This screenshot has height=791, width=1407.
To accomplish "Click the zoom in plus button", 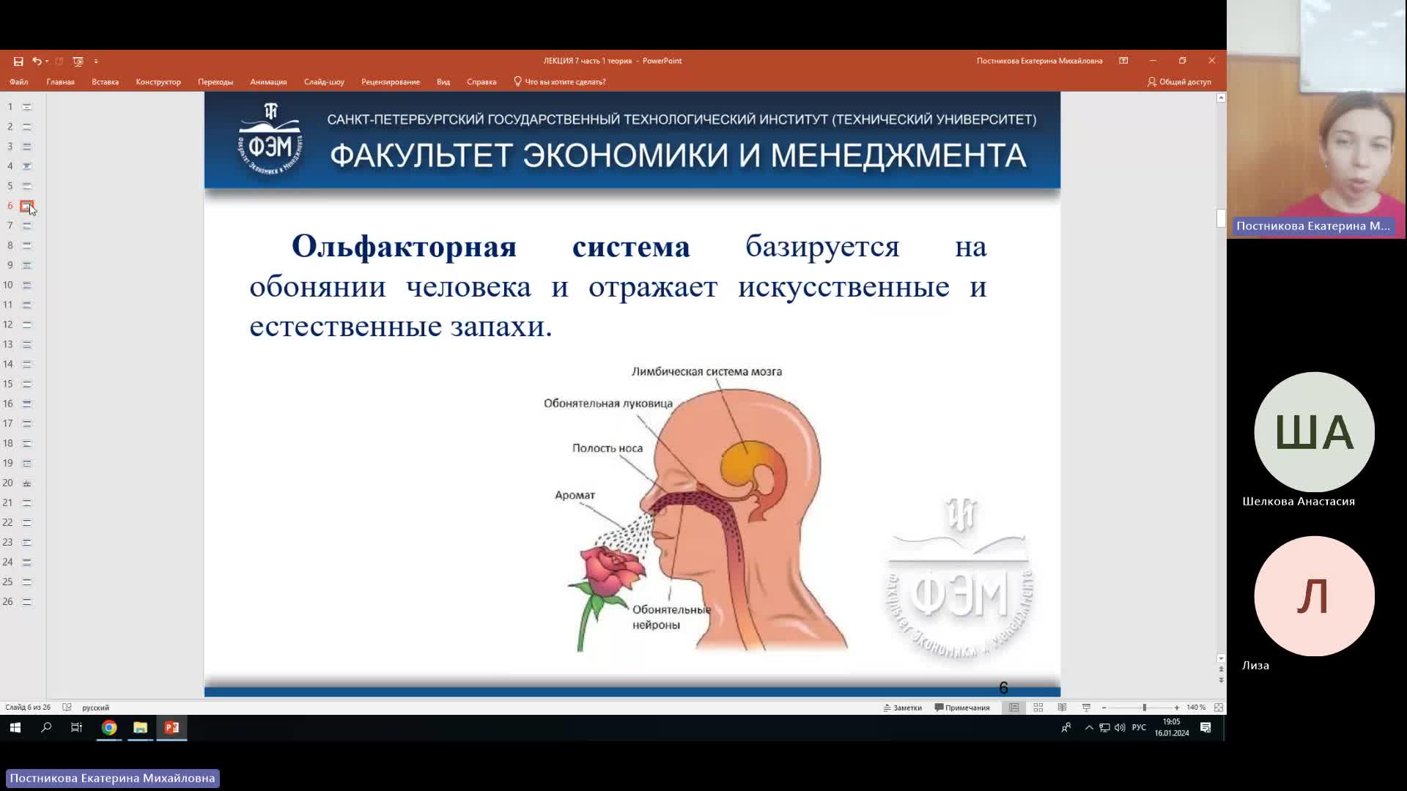I will coord(1176,708).
